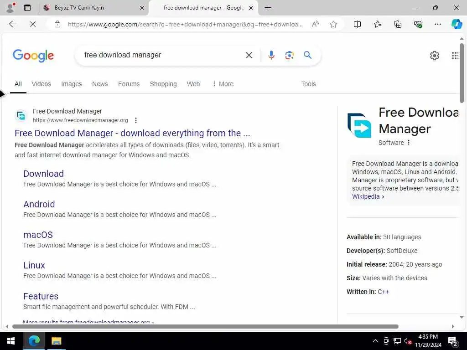Image resolution: width=467 pixels, height=350 pixels.
Task: Click the horizontal scrollbar thumb
Action: (x=205, y=326)
